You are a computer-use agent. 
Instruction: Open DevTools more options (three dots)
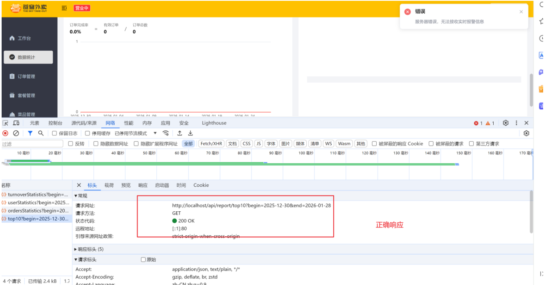[517, 123]
